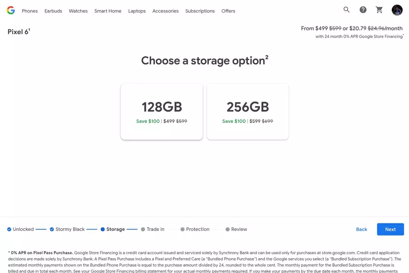This screenshot has width=409, height=273.
Task: Open the Earbuds menu
Action: tap(53, 11)
